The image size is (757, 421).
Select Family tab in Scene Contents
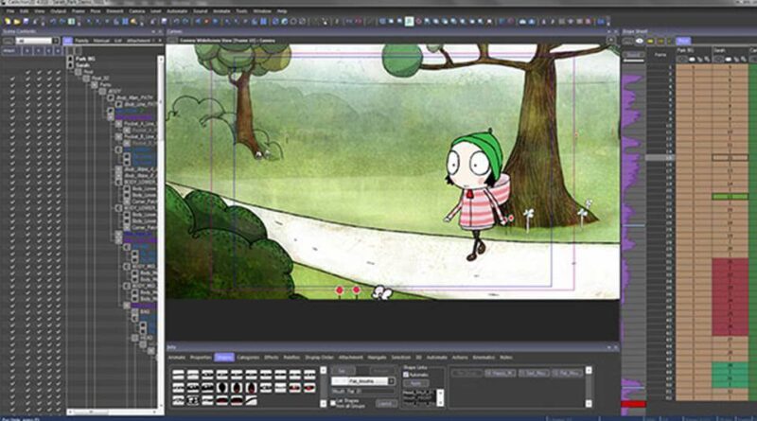pyautogui.click(x=81, y=41)
